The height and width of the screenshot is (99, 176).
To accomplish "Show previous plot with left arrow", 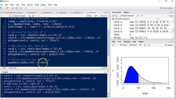I will (x=113, y=45).
